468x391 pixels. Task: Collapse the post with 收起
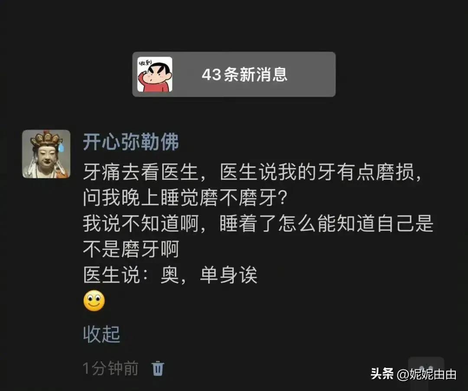coord(101,334)
